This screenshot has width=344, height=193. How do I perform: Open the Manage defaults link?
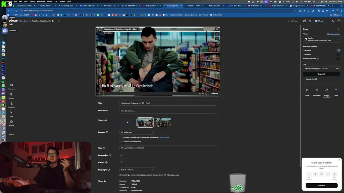click(x=334, y=34)
